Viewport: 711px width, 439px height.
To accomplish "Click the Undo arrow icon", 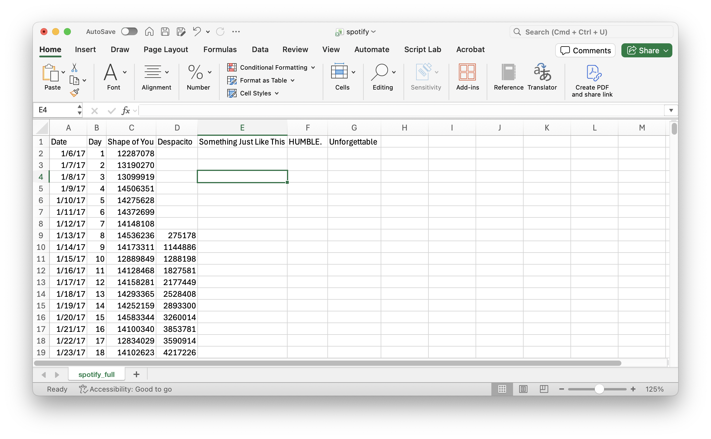I will click(197, 31).
